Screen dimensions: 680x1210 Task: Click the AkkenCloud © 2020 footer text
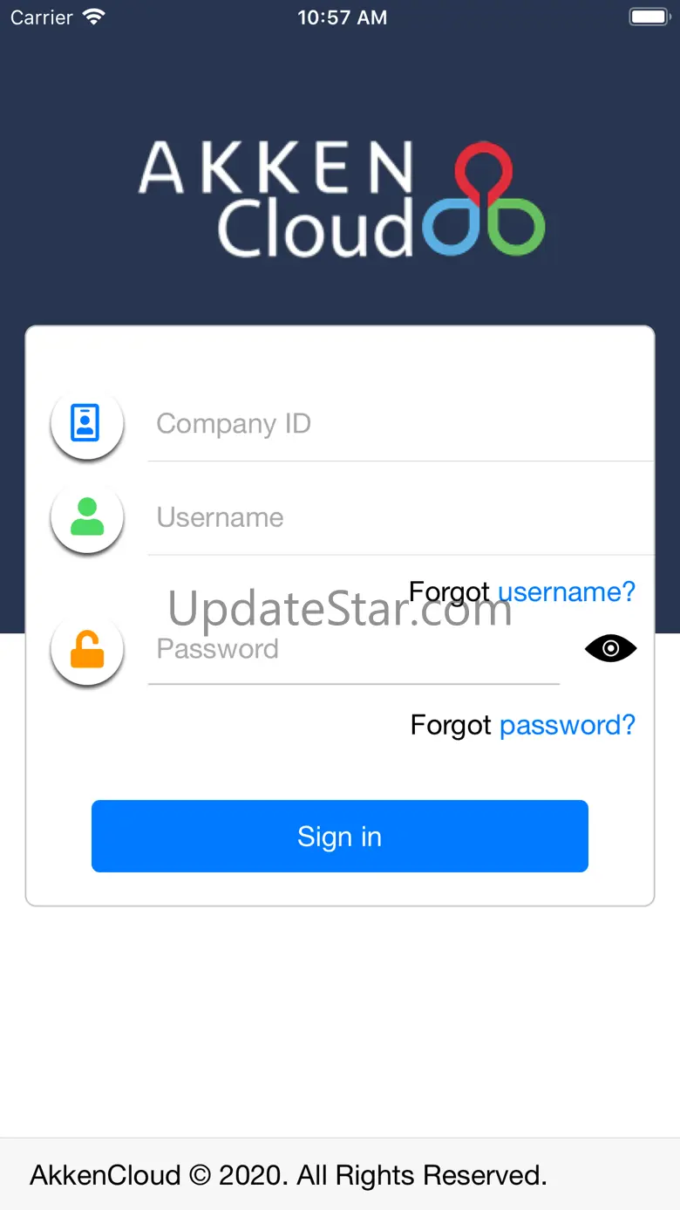click(289, 1175)
